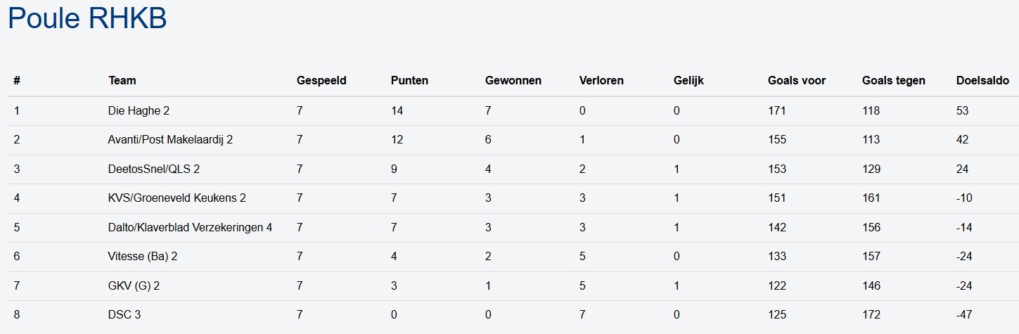Click the Gewonnen column header

513,80
